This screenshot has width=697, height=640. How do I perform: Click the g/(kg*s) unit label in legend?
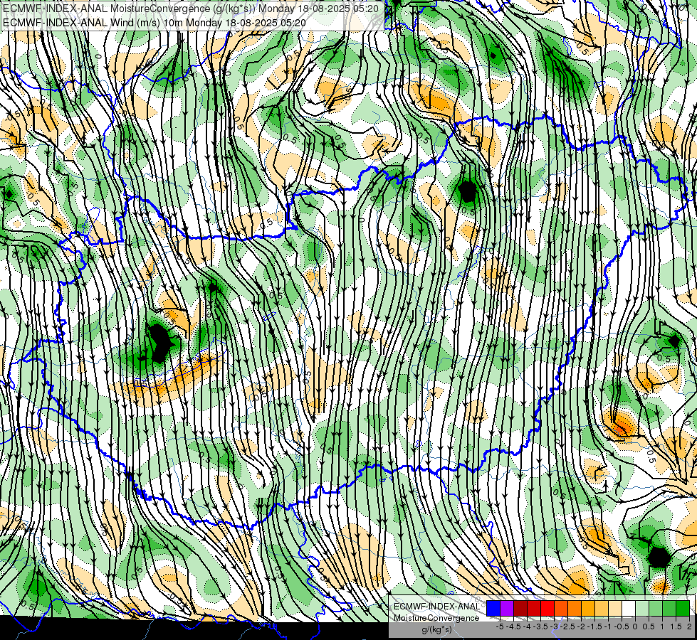click(x=437, y=630)
